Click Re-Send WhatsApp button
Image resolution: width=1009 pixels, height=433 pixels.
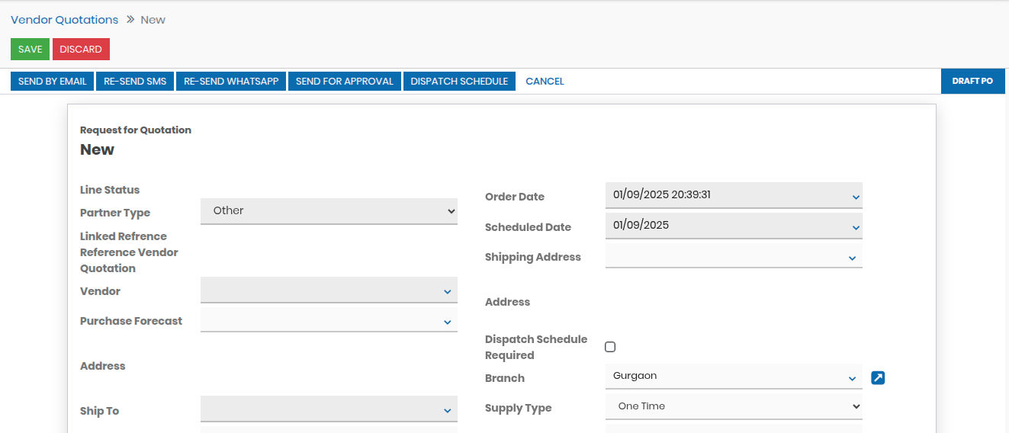(231, 82)
